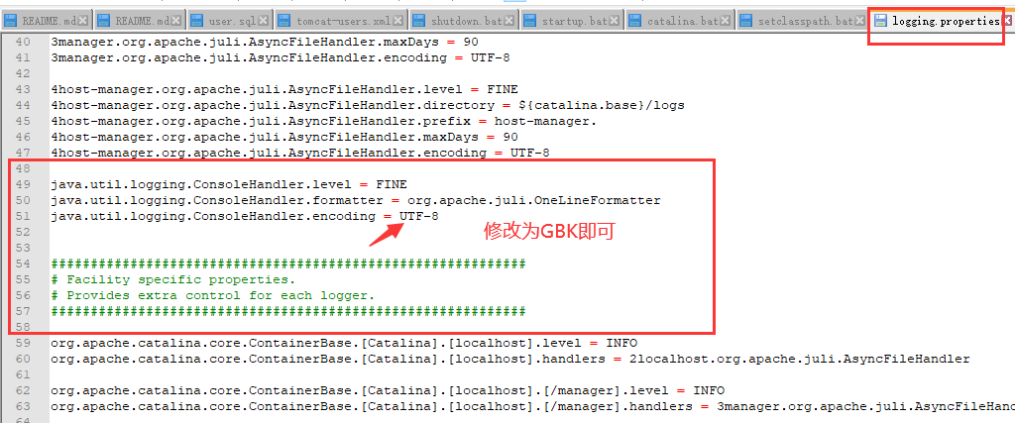Click the '# Provides extra control for each logger.' comment
1015x423 pixels.
(213, 295)
